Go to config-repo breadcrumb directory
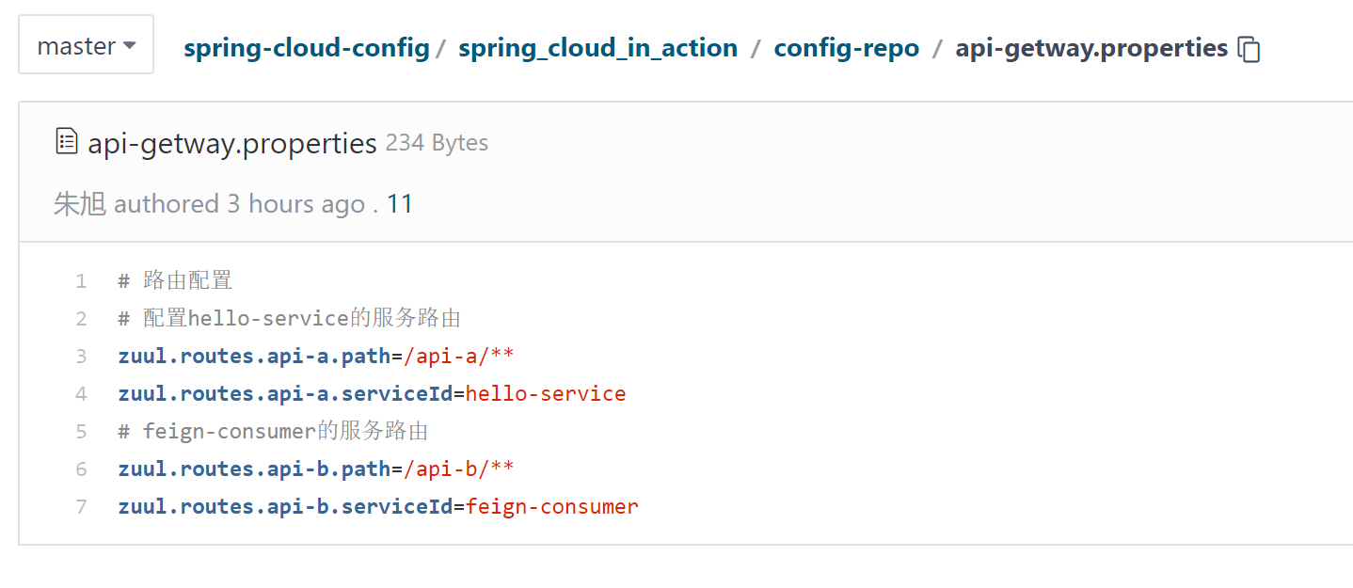1353x588 pixels. tap(846, 48)
